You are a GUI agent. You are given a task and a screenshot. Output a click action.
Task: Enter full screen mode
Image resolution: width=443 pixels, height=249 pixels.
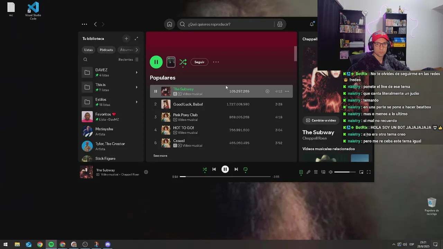pyautogui.click(x=369, y=172)
